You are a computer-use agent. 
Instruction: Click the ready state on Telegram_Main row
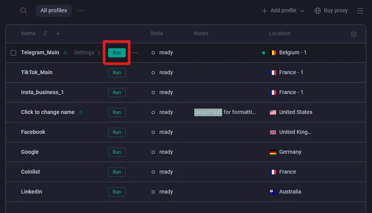tap(166, 53)
